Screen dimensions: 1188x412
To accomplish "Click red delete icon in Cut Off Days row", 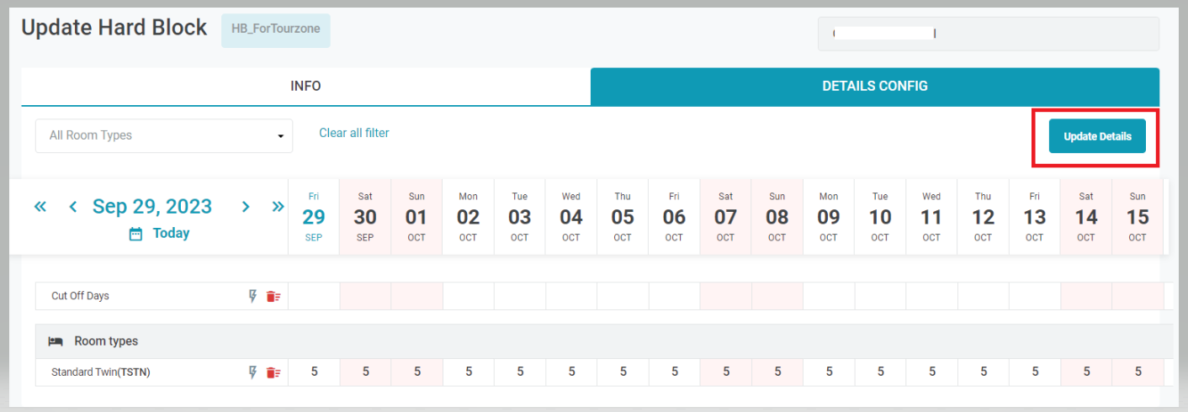I will pyautogui.click(x=273, y=296).
